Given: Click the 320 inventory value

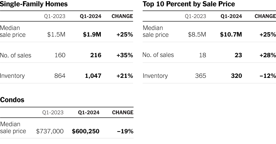Looking at the screenshot, I should click(236, 76).
